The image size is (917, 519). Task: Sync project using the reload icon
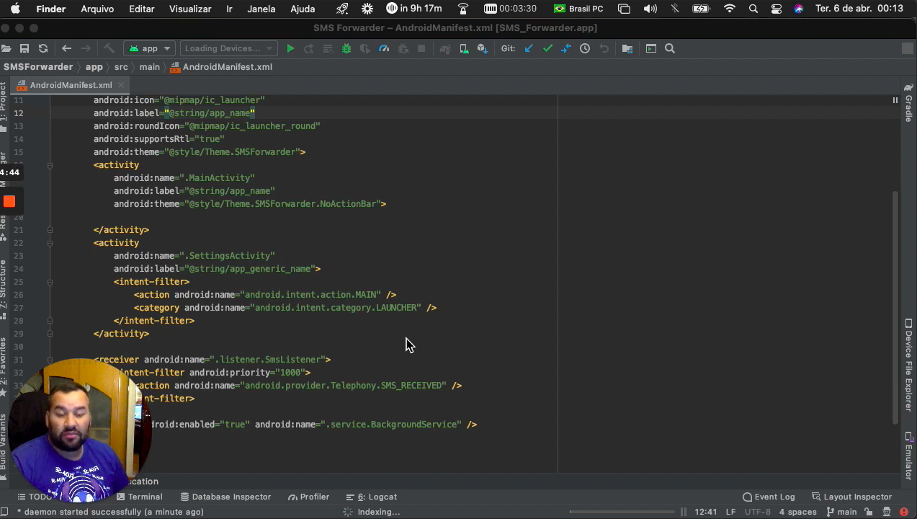pos(43,48)
